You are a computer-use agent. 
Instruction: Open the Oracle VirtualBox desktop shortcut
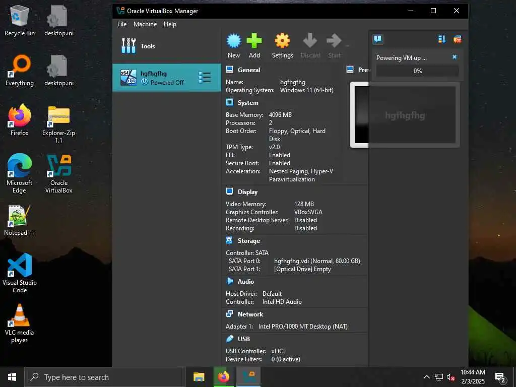coord(59,173)
